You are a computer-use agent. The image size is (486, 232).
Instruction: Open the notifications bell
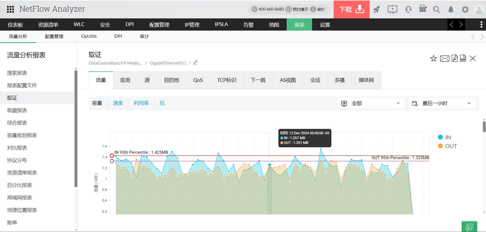tap(451, 10)
